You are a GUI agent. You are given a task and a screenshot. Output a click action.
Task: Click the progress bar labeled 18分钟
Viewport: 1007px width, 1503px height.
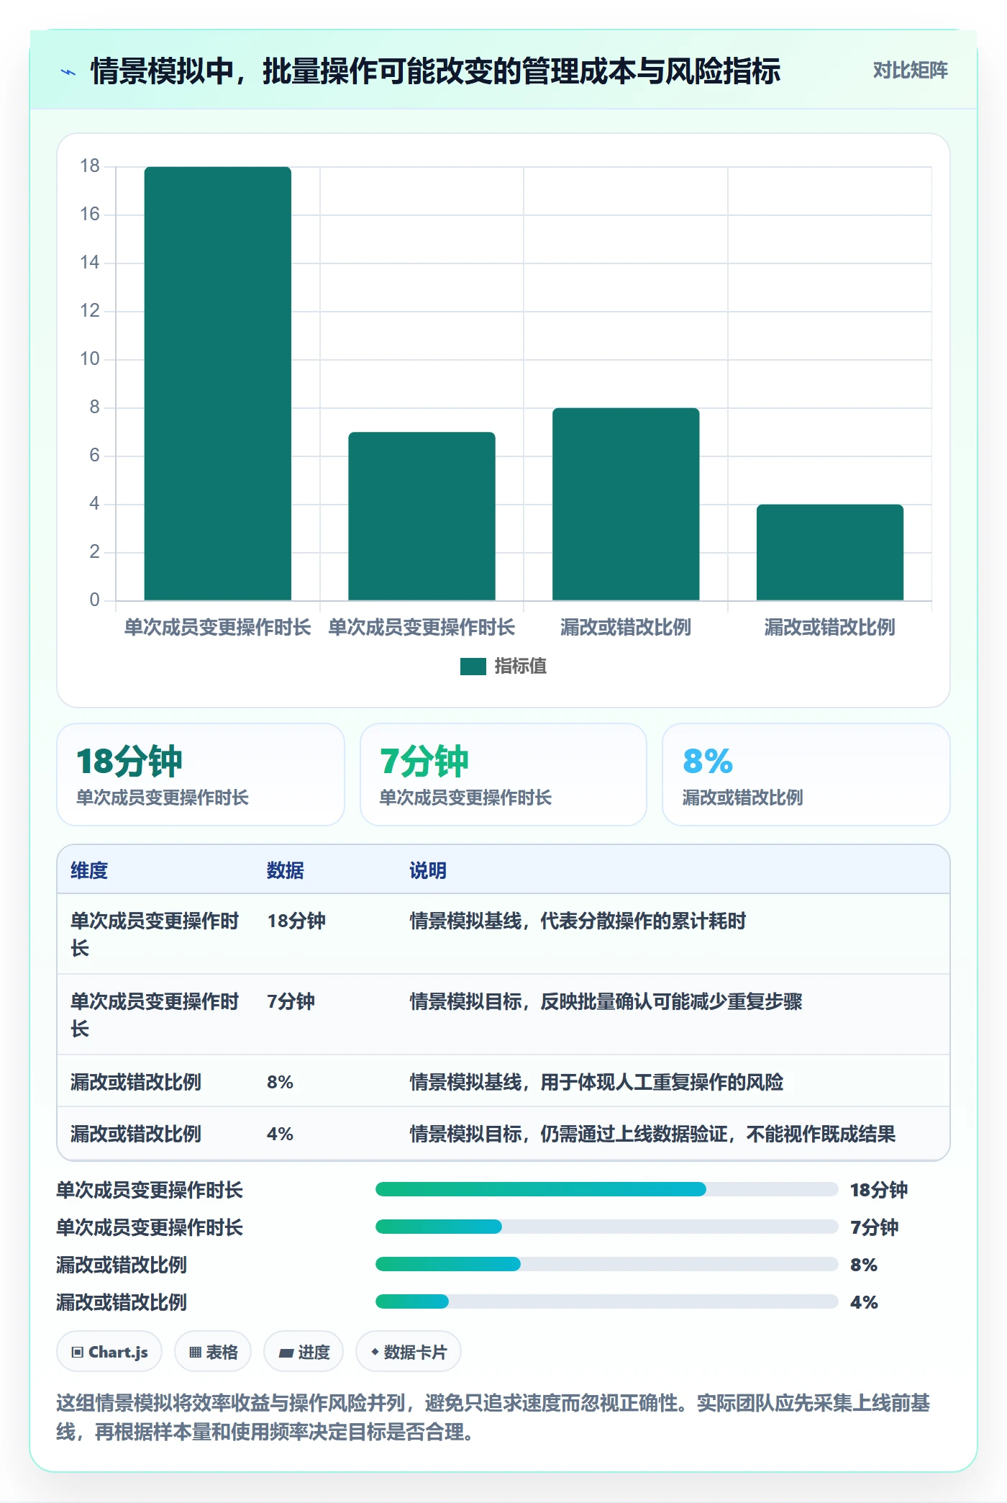coord(606,1189)
